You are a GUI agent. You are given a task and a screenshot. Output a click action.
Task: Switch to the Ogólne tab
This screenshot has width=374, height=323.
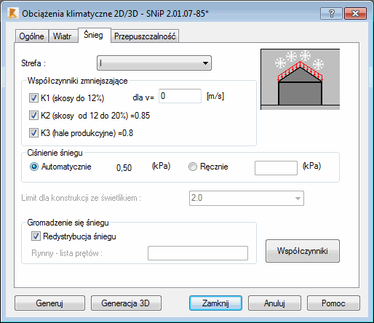coord(31,36)
